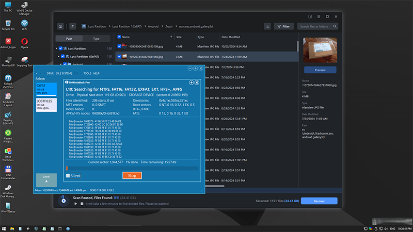Toggle checkbox for the file ending in 815106.jpg

(120, 45)
